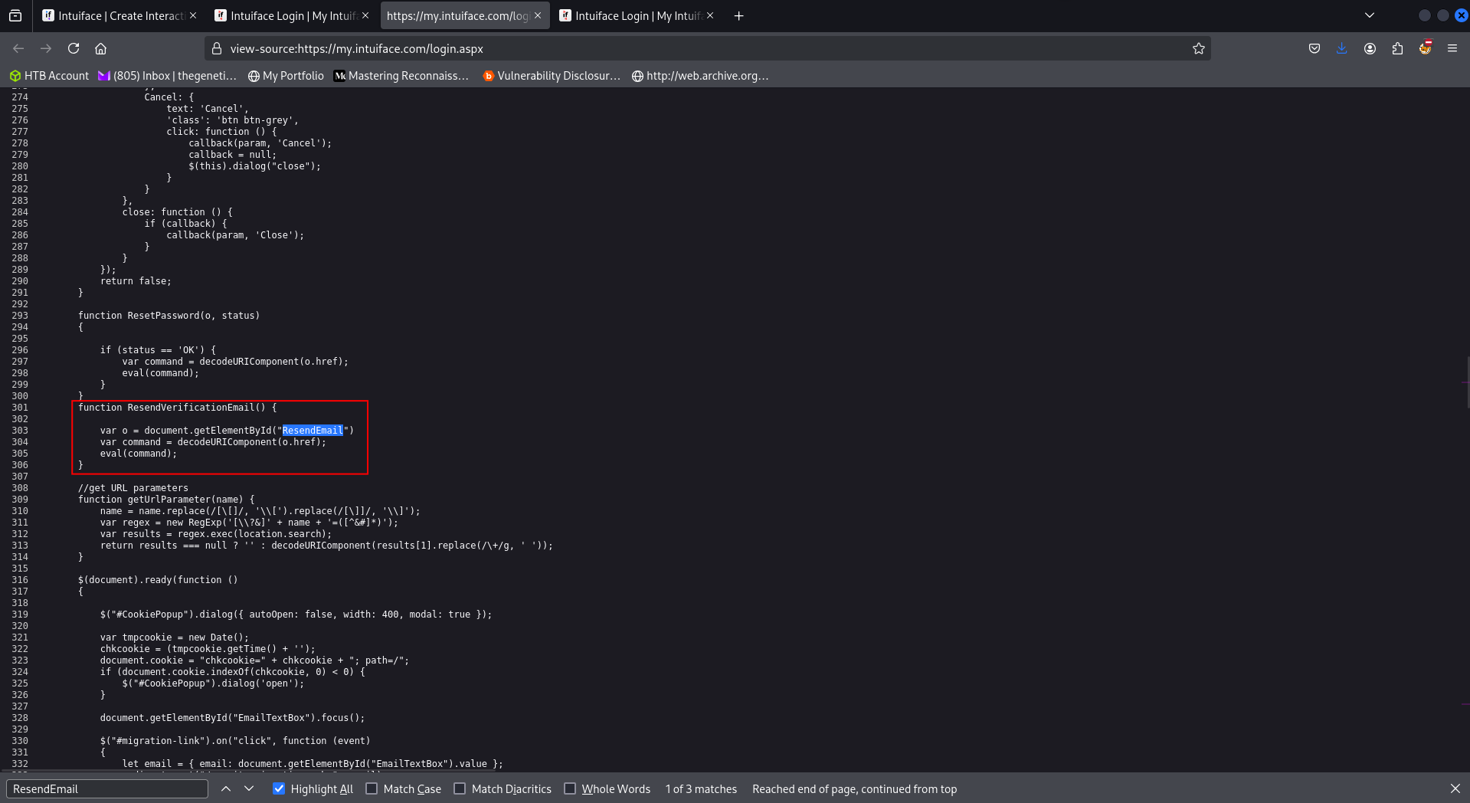Image resolution: width=1470 pixels, height=803 pixels.
Task: Open the HTB Account bookmark
Action: (x=49, y=76)
